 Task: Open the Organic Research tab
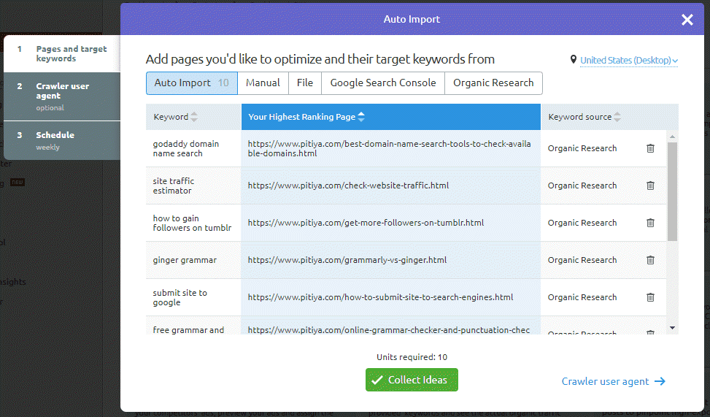[493, 83]
